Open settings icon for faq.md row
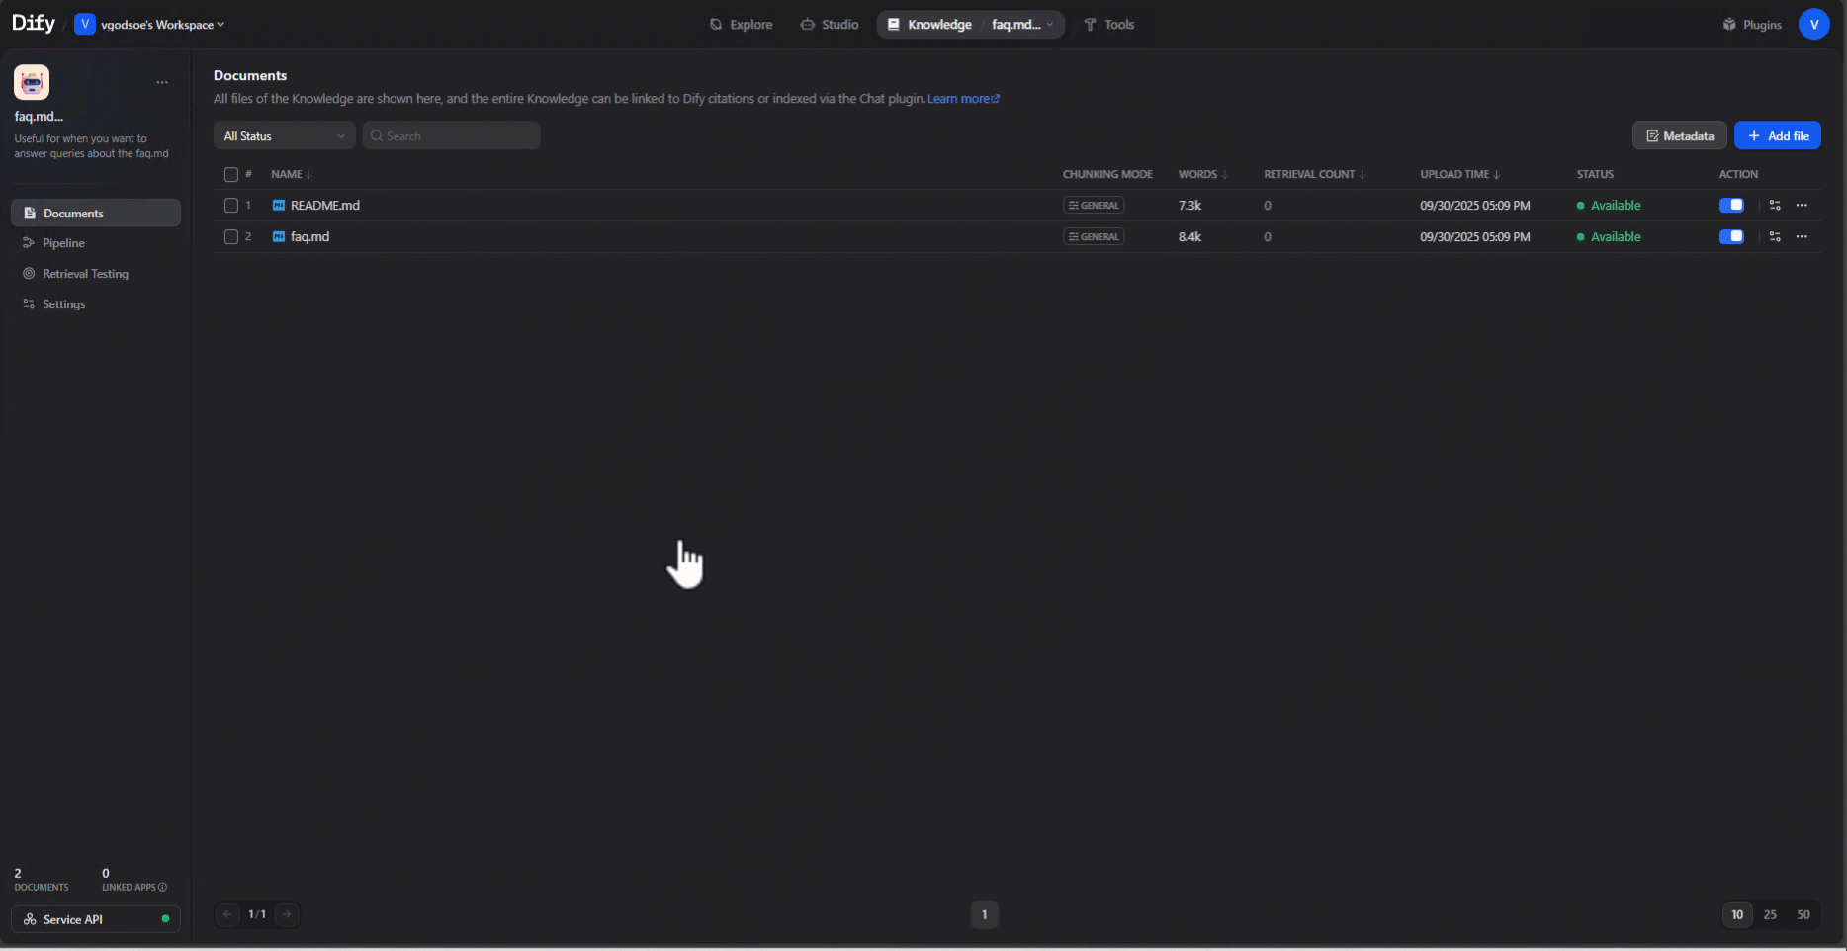1847x951 pixels. (x=1775, y=237)
